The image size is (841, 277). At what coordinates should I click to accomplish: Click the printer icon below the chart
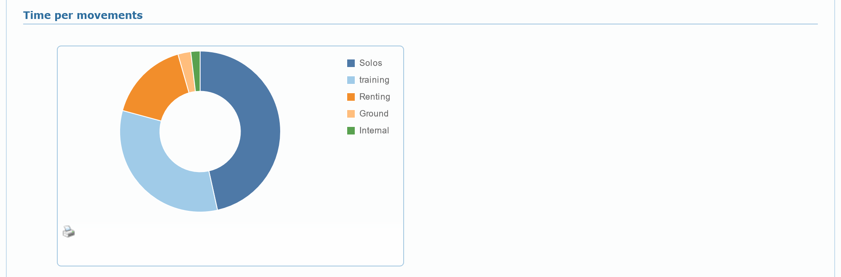click(x=69, y=231)
